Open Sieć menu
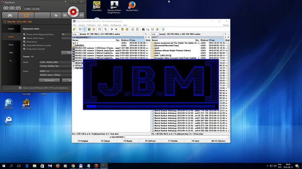 click(99, 25)
